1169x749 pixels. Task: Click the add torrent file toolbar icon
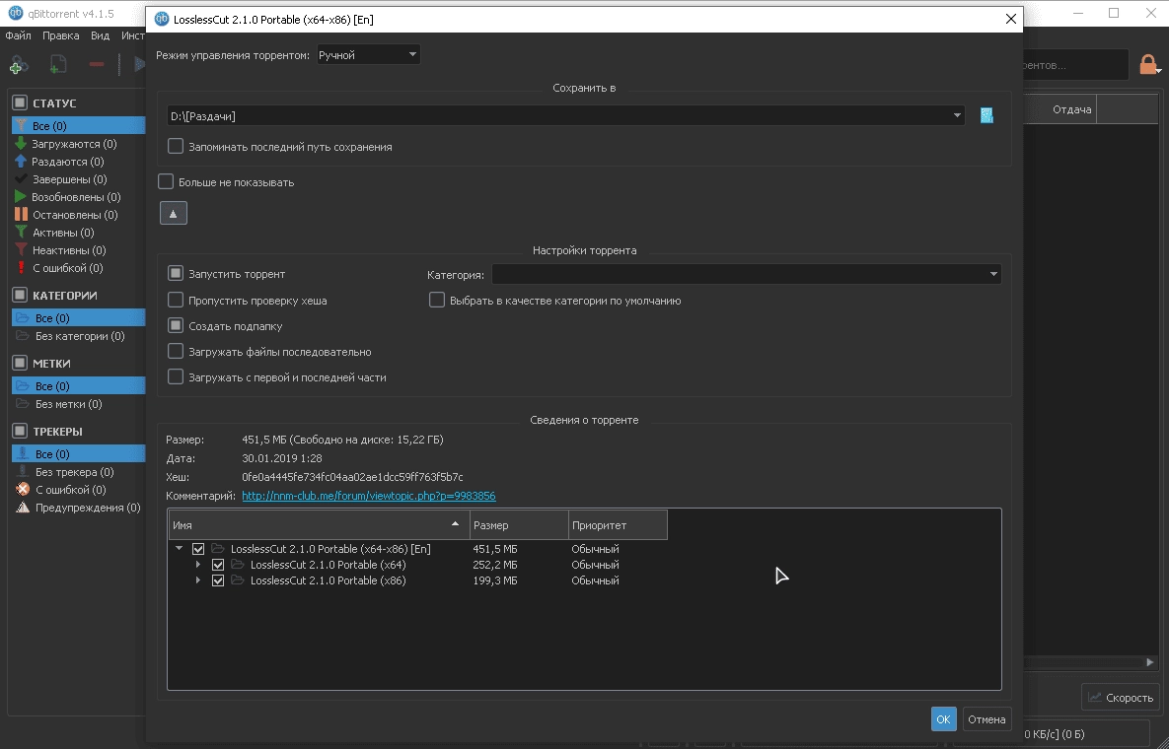58,65
